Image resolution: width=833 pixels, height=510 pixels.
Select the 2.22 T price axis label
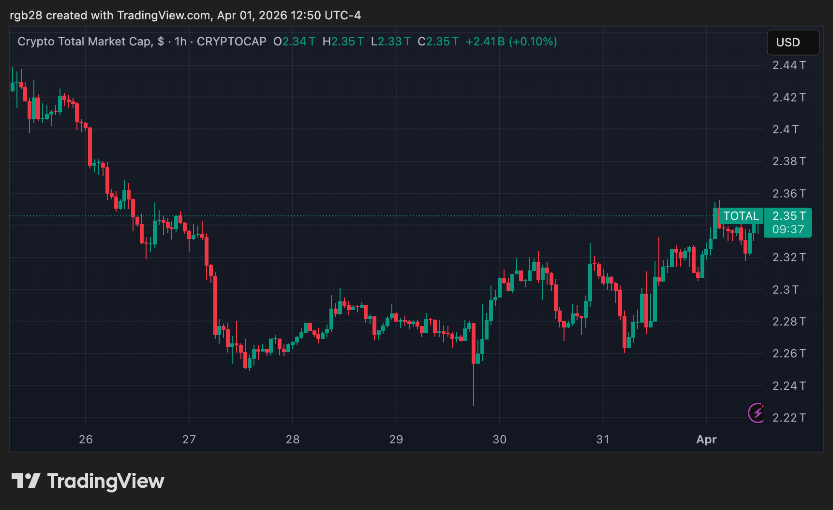(x=789, y=417)
